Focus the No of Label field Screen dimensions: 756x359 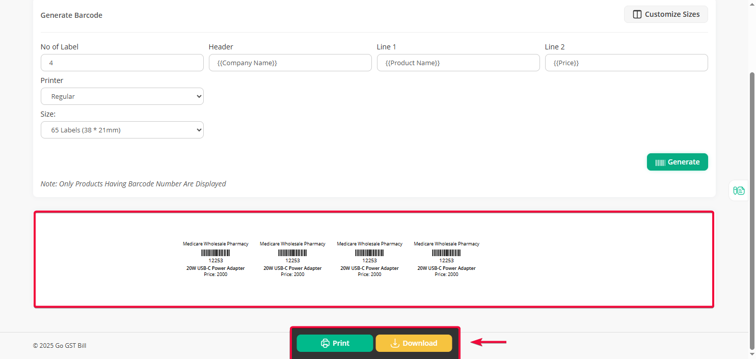(x=122, y=63)
